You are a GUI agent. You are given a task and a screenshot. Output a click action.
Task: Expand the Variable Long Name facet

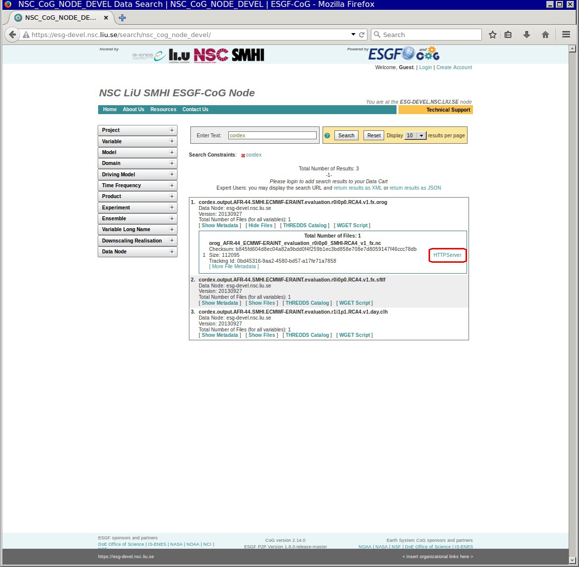(172, 230)
